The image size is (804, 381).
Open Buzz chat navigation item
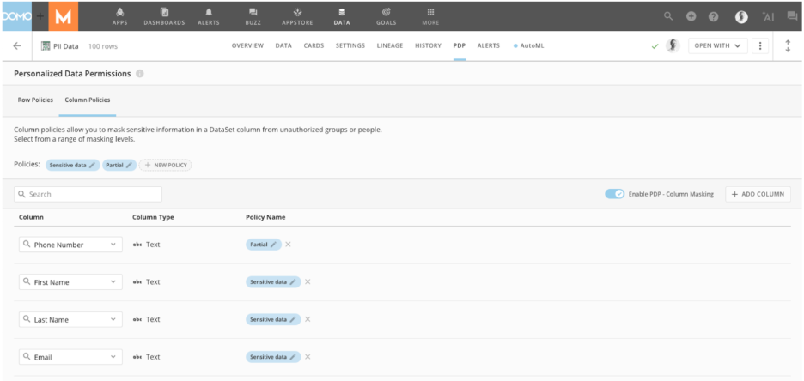pos(253,15)
